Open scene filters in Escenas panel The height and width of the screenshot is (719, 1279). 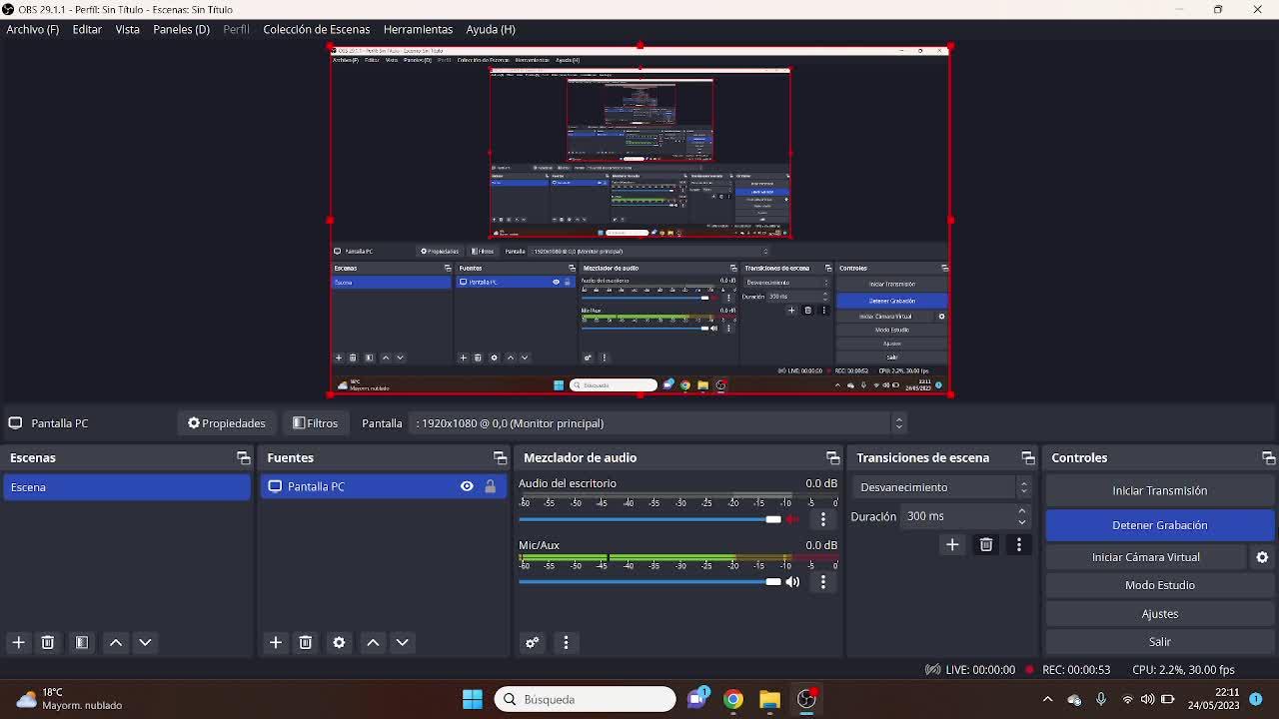82,642
